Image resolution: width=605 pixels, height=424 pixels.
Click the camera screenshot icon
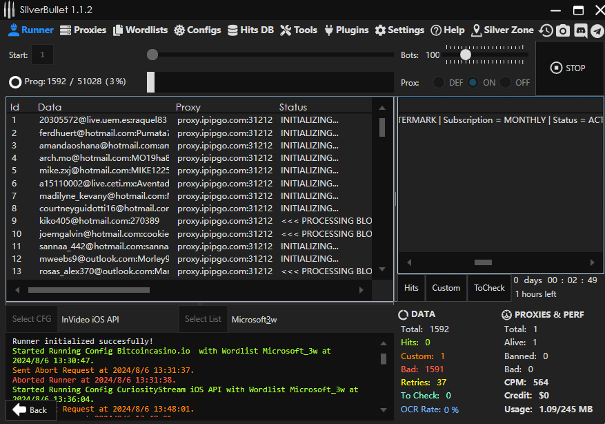pyautogui.click(x=563, y=30)
